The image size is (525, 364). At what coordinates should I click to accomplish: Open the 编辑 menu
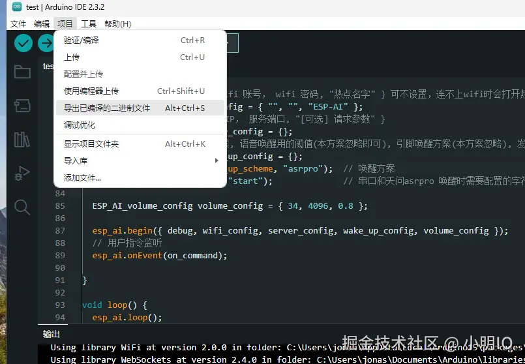pyautogui.click(x=42, y=23)
